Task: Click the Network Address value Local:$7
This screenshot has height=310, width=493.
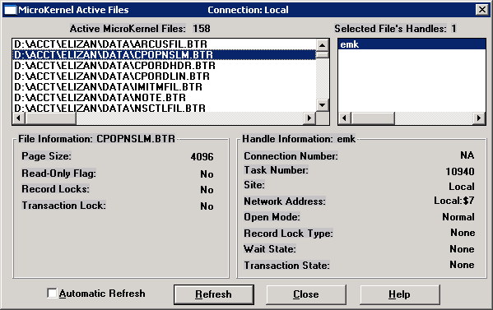Action: pos(454,201)
